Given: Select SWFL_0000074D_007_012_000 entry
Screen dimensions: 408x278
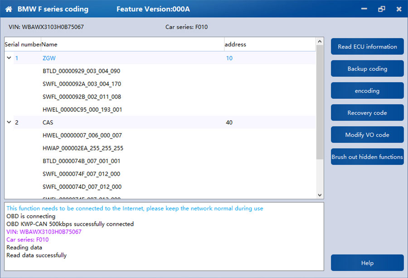Looking at the screenshot, I should pos(82,187).
